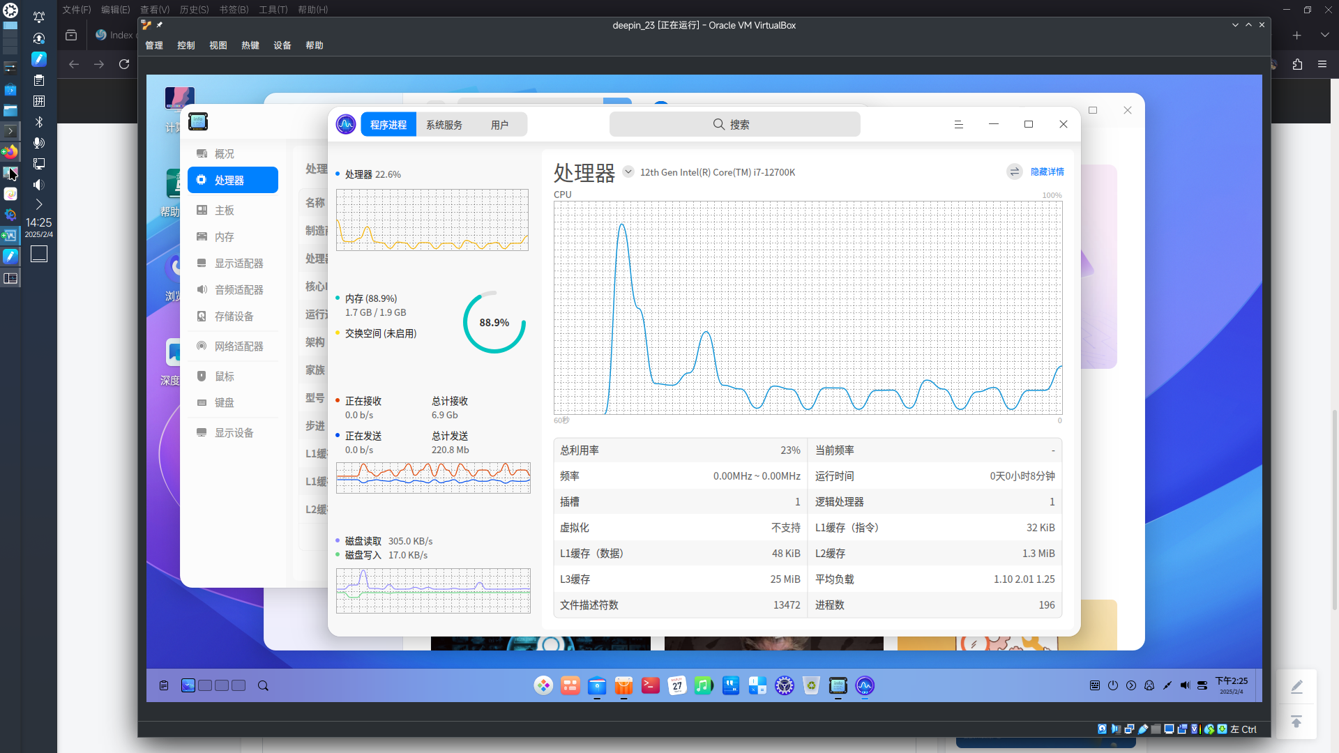Click notification bell in host panel
1339x753 pixels.
(x=39, y=17)
